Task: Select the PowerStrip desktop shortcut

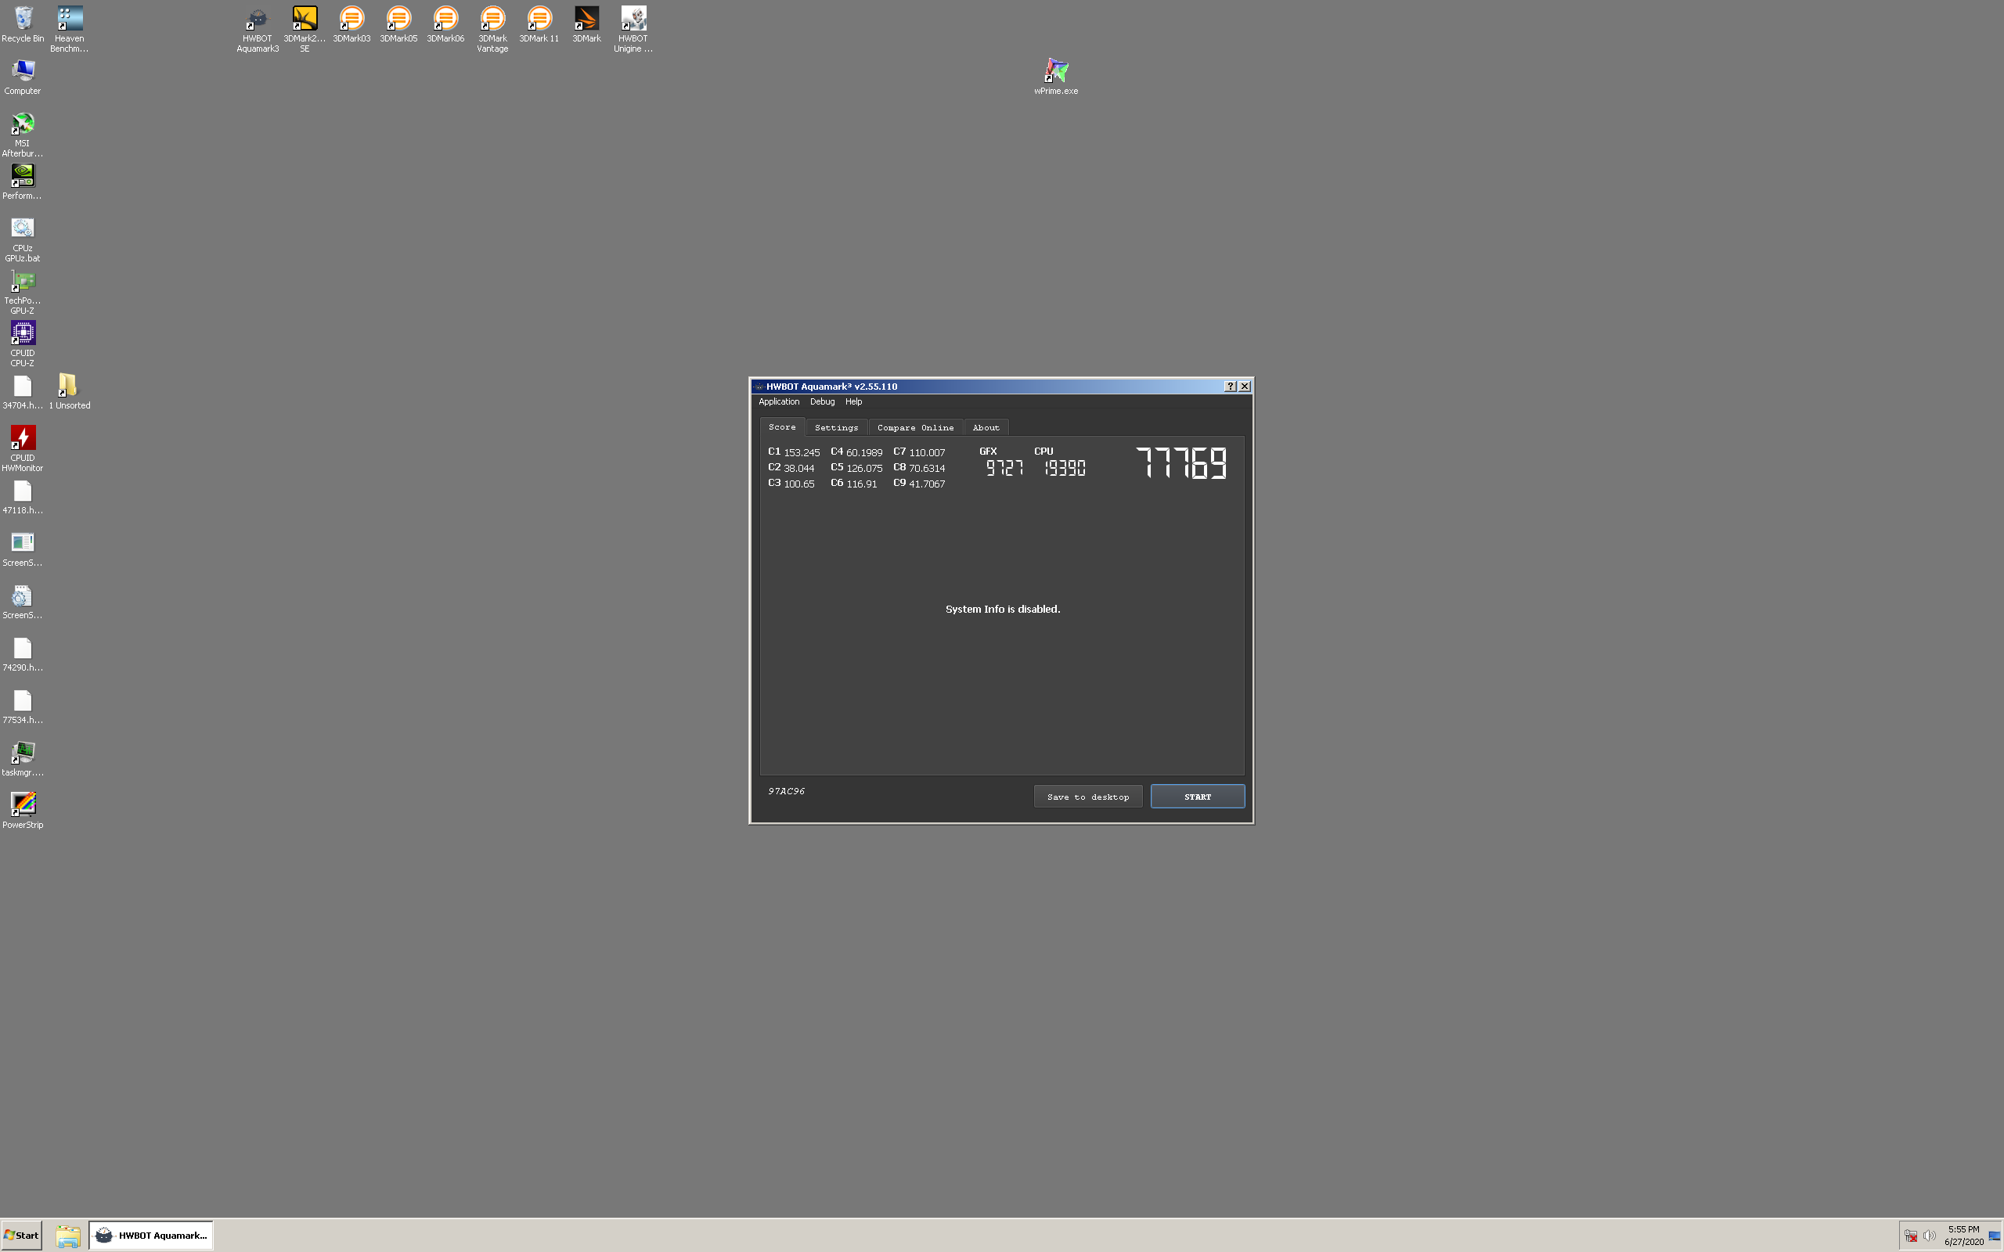Action: pyautogui.click(x=23, y=811)
